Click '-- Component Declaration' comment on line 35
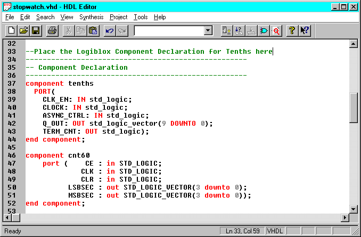 click(77, 68)
